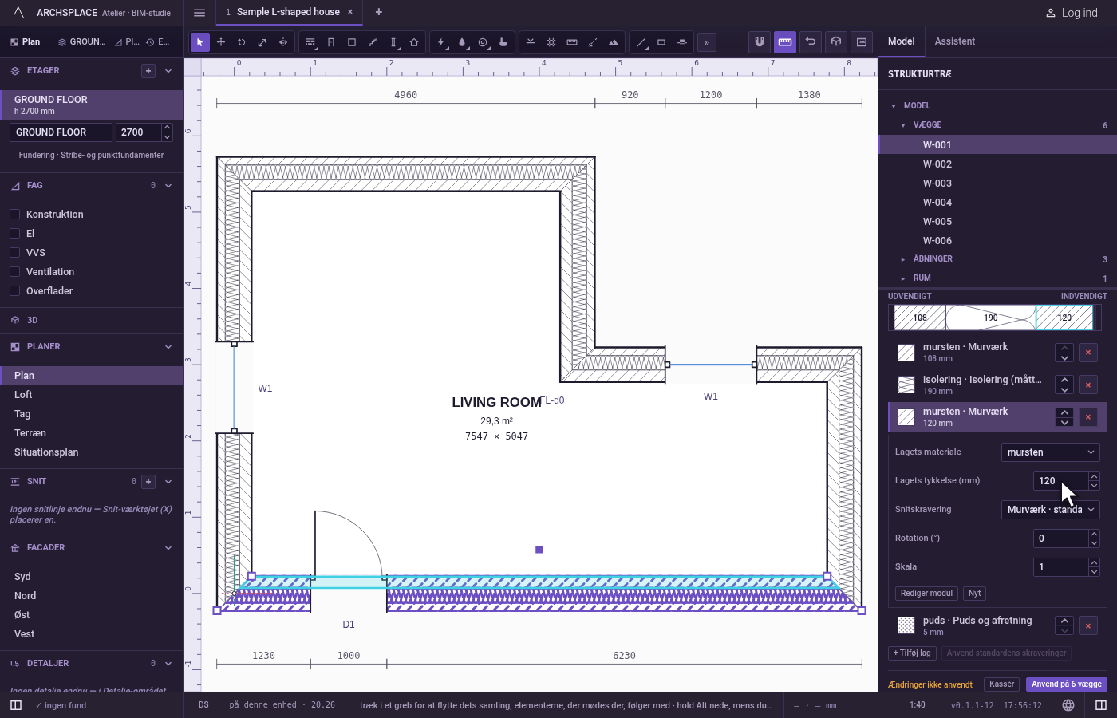Expand the ÅBNINGER tree node
1117x718 pixels.
pos(902,259)
